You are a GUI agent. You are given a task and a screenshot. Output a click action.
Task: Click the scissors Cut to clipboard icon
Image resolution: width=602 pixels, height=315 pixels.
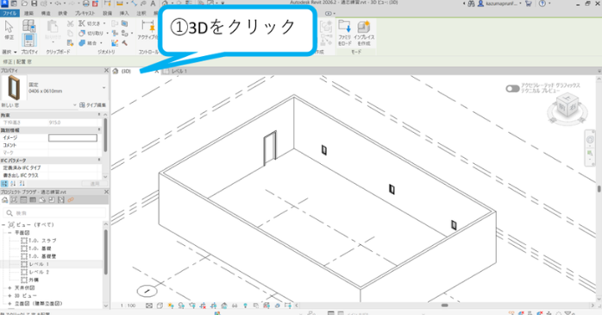point(70,24)
